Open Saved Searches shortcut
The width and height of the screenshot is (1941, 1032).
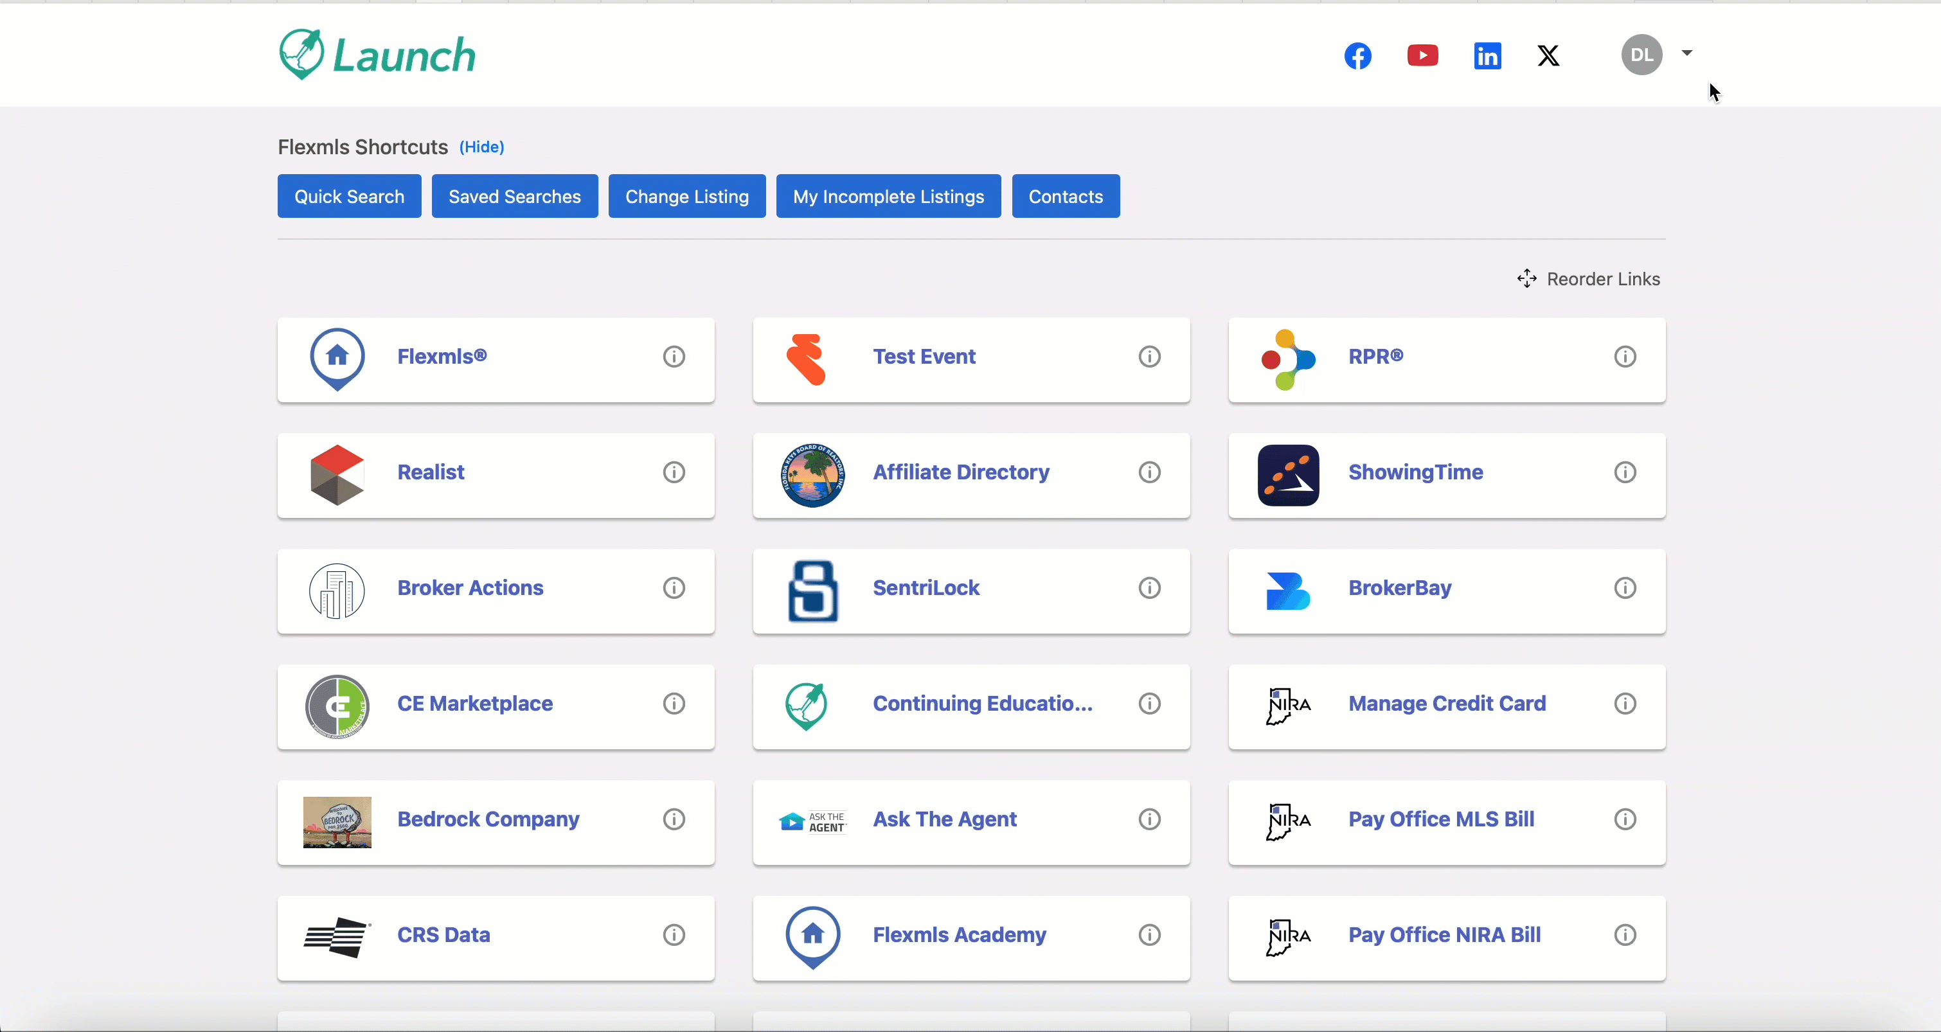(x=515, y=197)
